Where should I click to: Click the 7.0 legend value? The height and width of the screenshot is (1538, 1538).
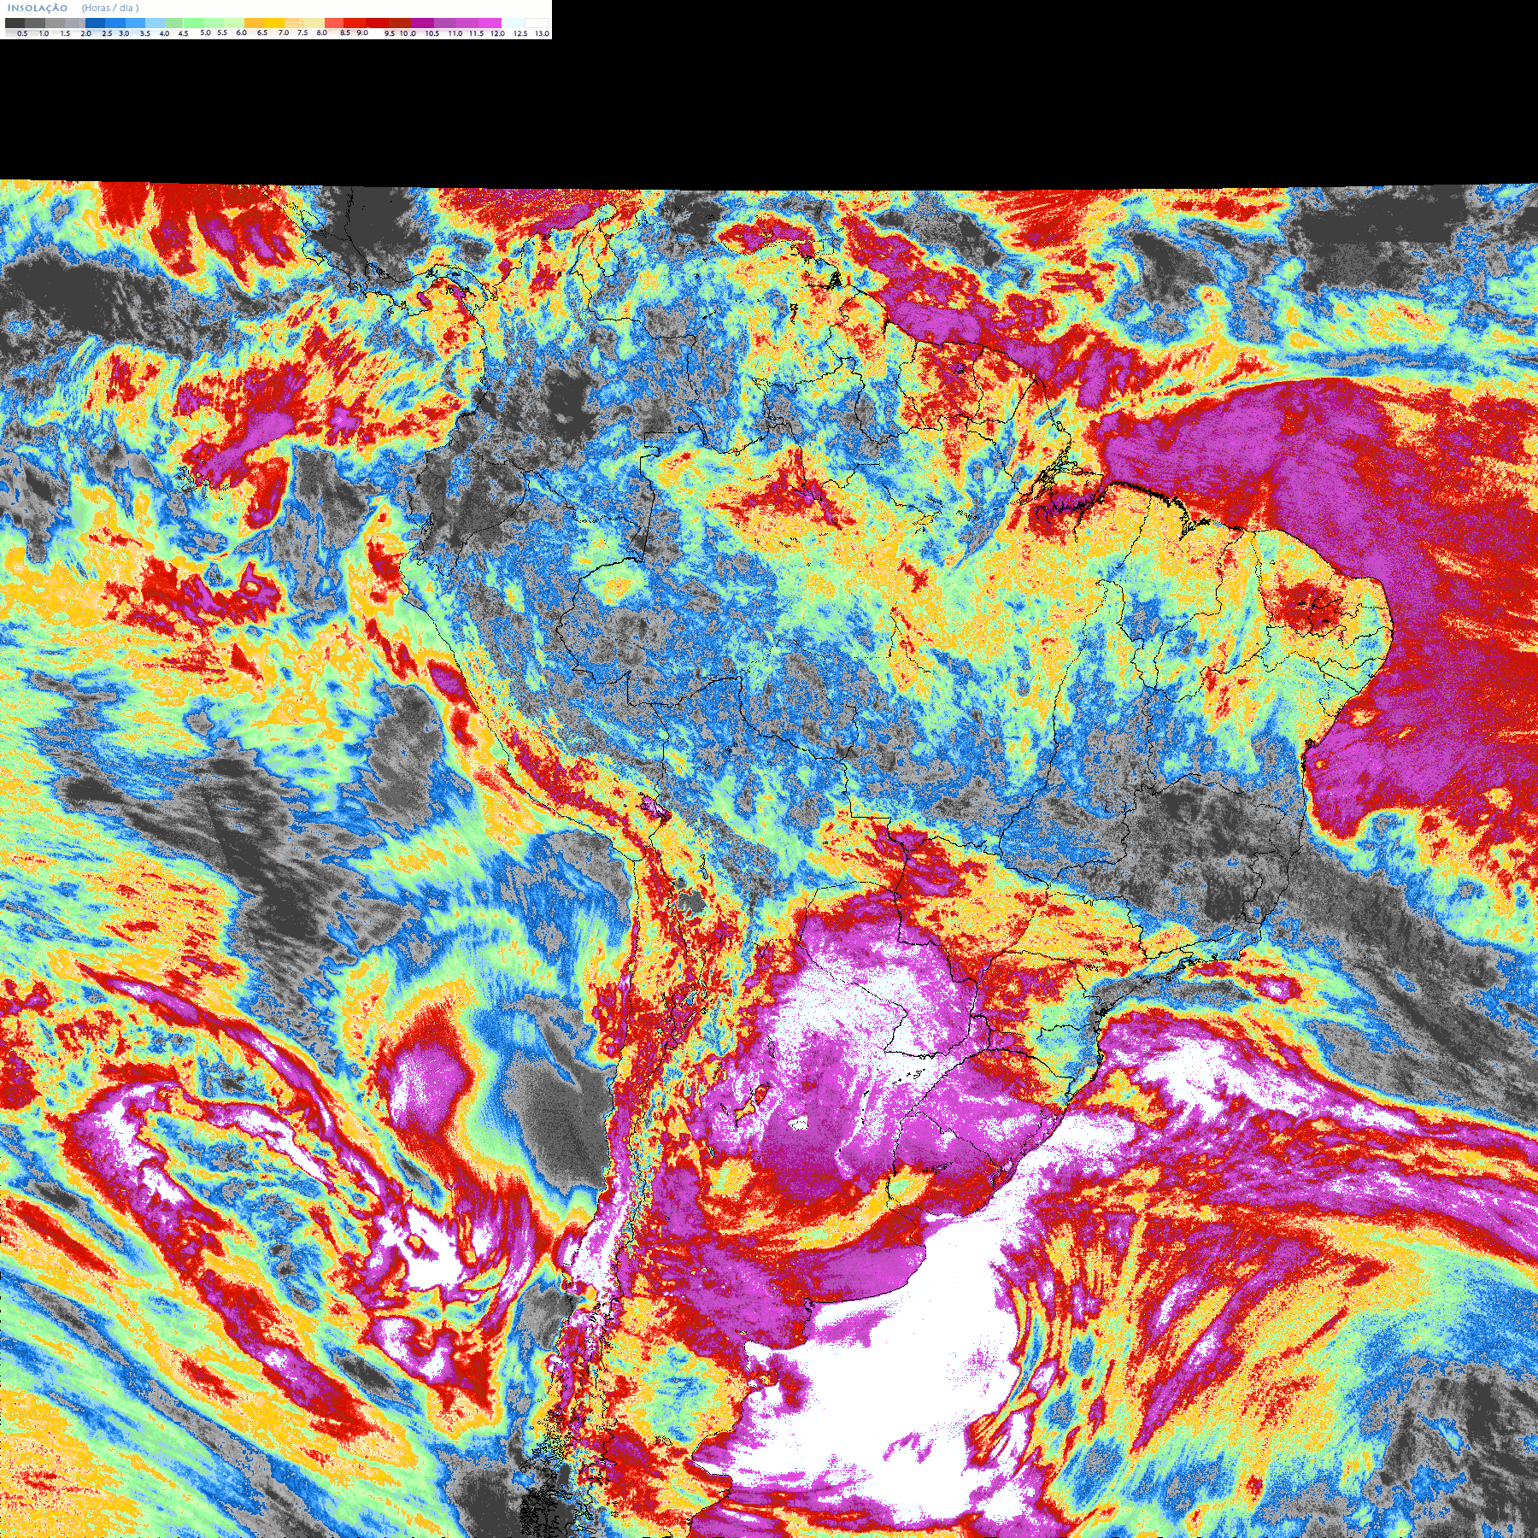point(284,32)
